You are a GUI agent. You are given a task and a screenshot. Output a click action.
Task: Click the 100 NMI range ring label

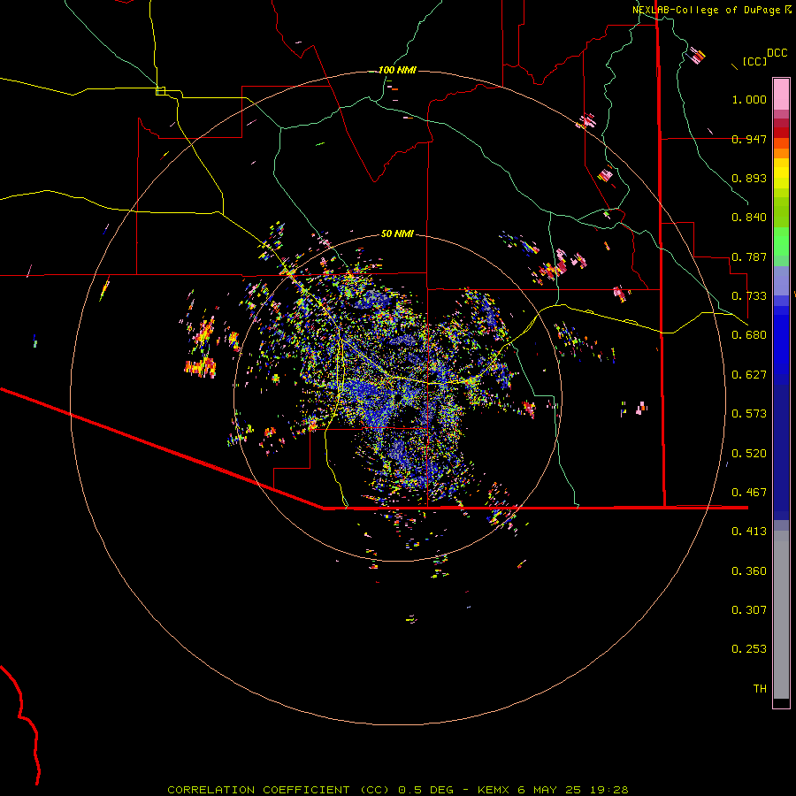[x=397, y=70]
